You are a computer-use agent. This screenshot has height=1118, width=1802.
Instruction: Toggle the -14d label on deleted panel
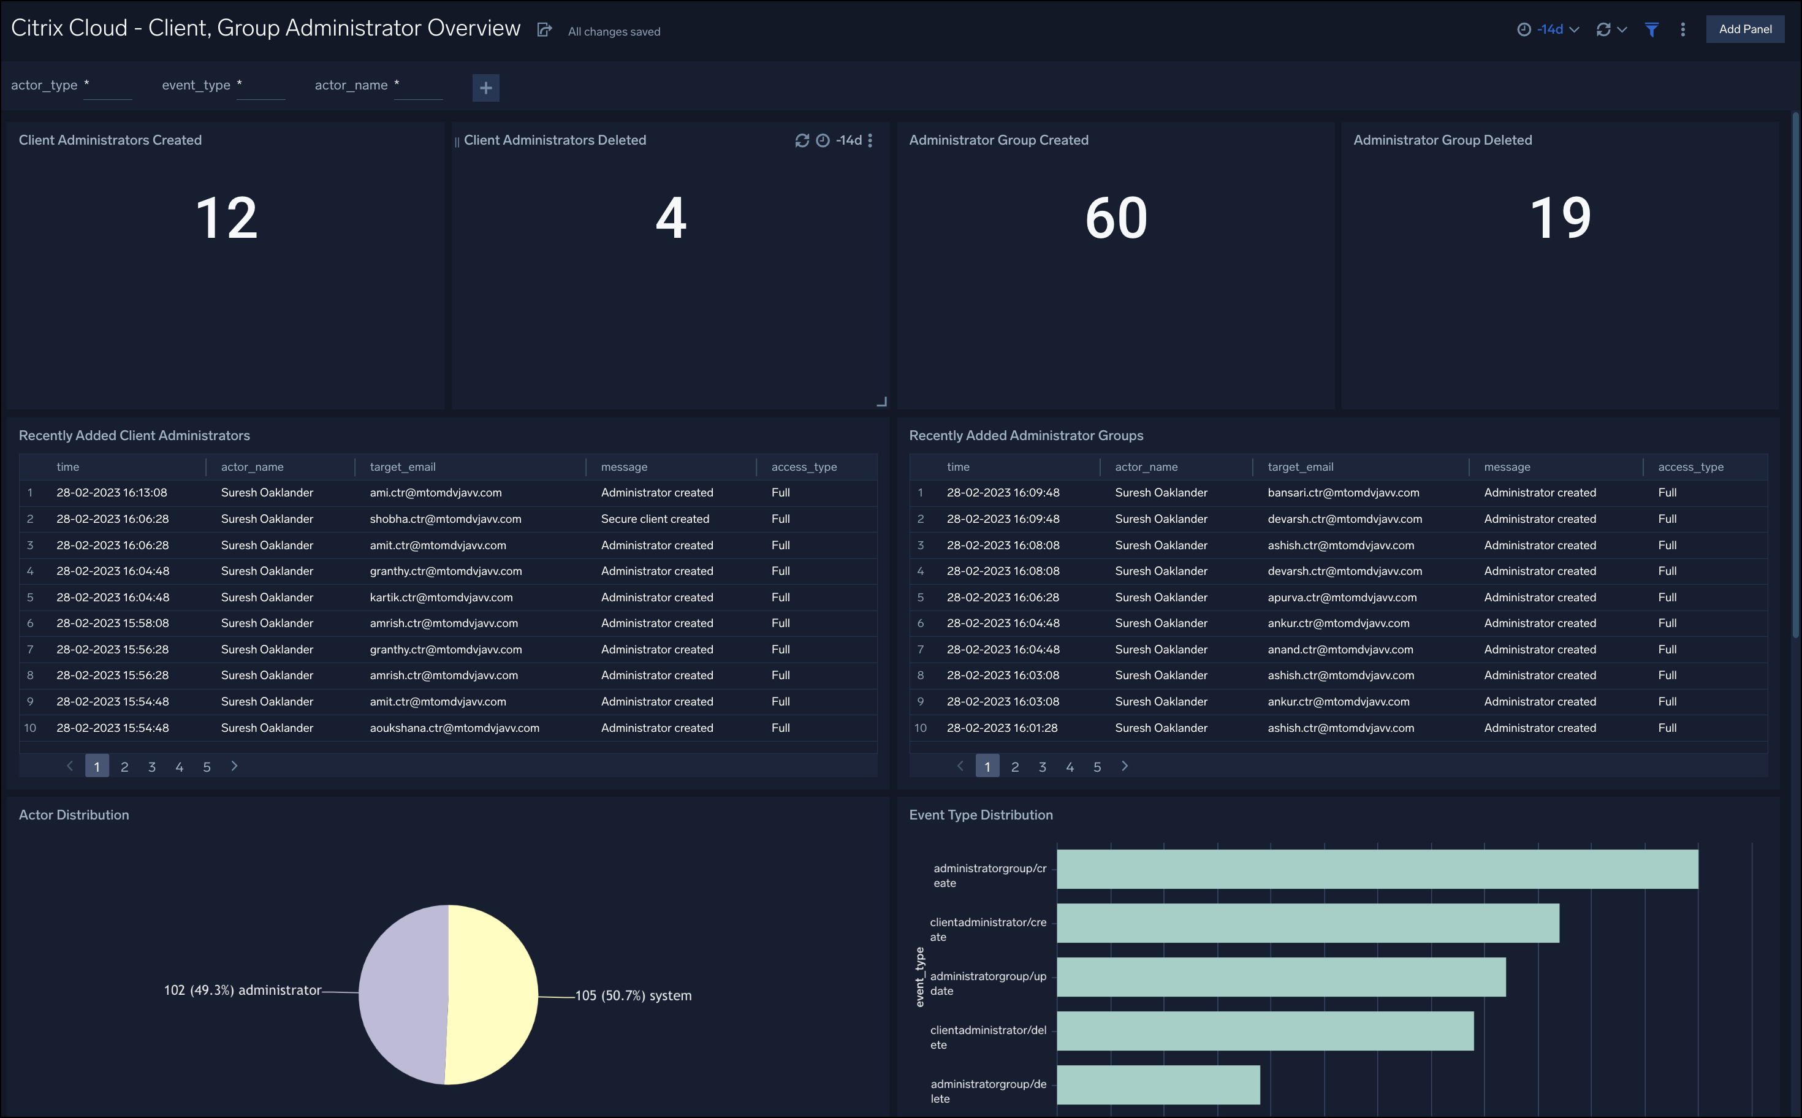pyautogui.click(x=848, y=140)
